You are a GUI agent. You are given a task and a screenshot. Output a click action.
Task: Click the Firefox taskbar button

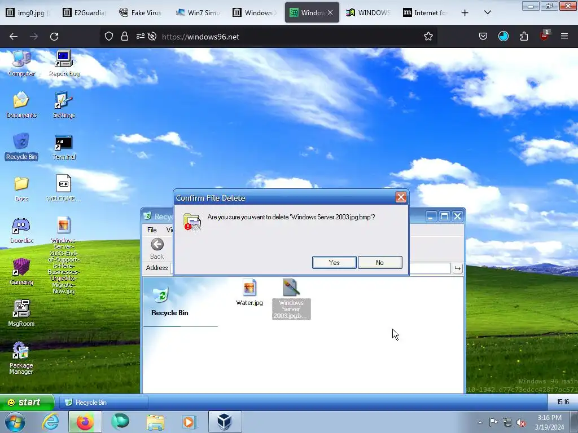coord(85,422)
